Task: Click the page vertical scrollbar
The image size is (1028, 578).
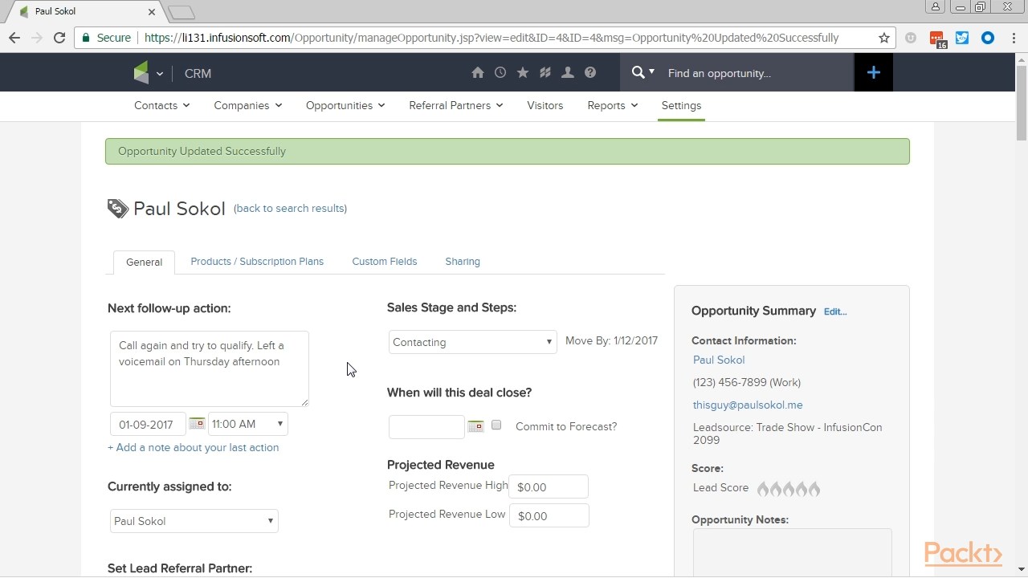Action: click(1022, 103)
